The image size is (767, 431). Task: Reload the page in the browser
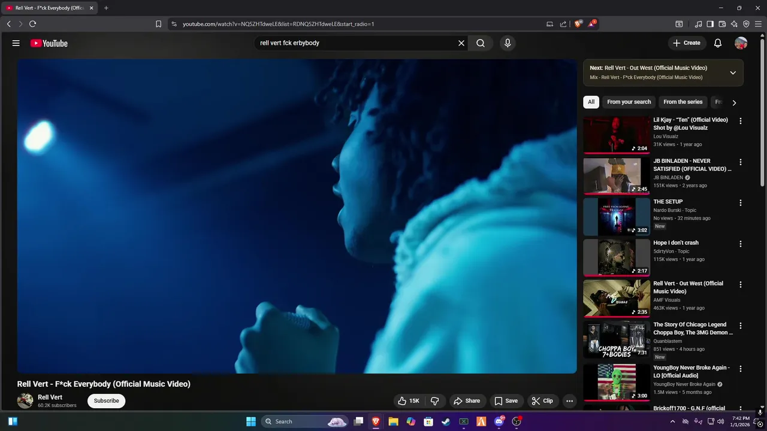(x=32, y=24)
